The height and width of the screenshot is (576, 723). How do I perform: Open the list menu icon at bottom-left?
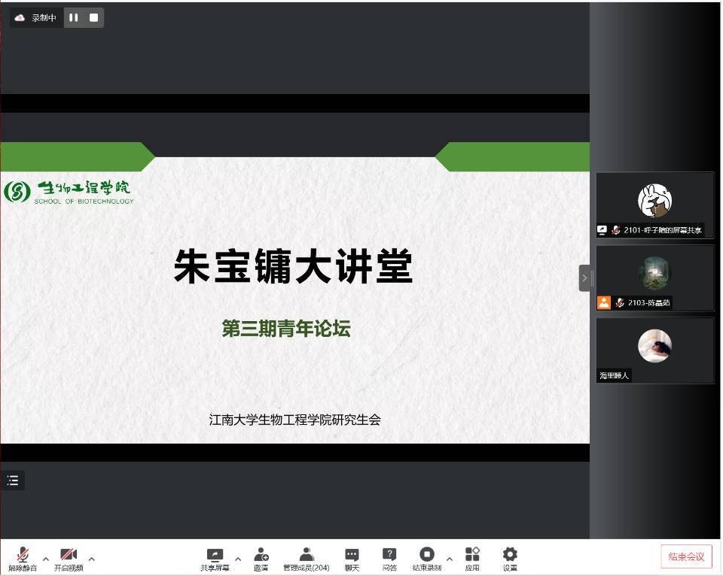[13, 481]
